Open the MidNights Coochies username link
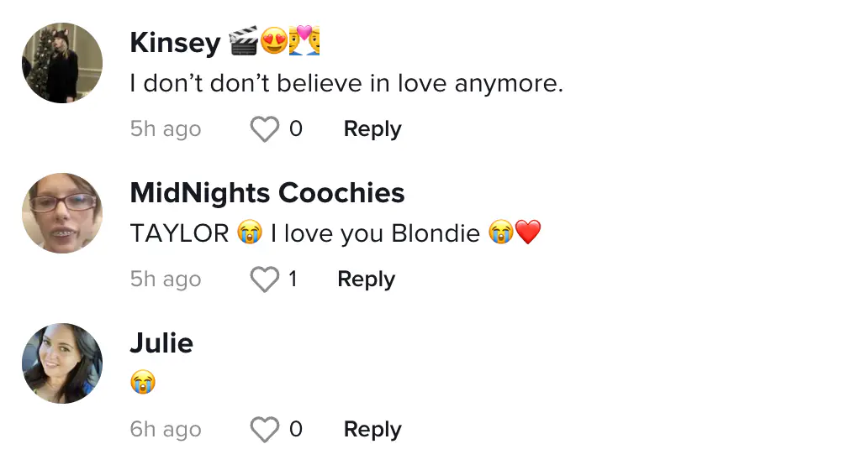The image size is (861, 465). coord(267,192)
